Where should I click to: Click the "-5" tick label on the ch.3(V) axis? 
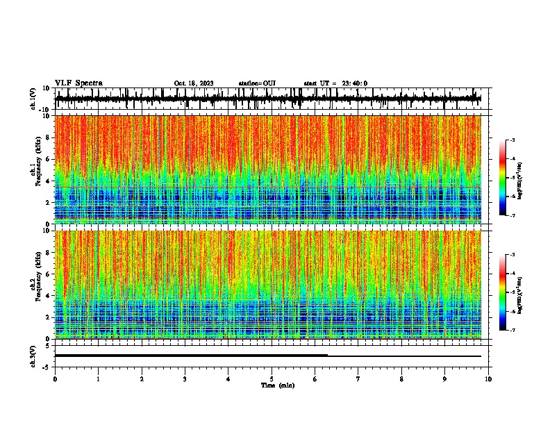[x=47, y=367]
